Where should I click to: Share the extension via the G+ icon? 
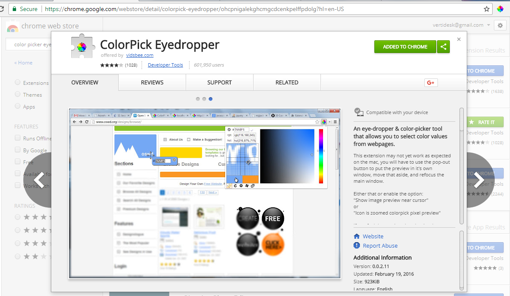(431, 82)
